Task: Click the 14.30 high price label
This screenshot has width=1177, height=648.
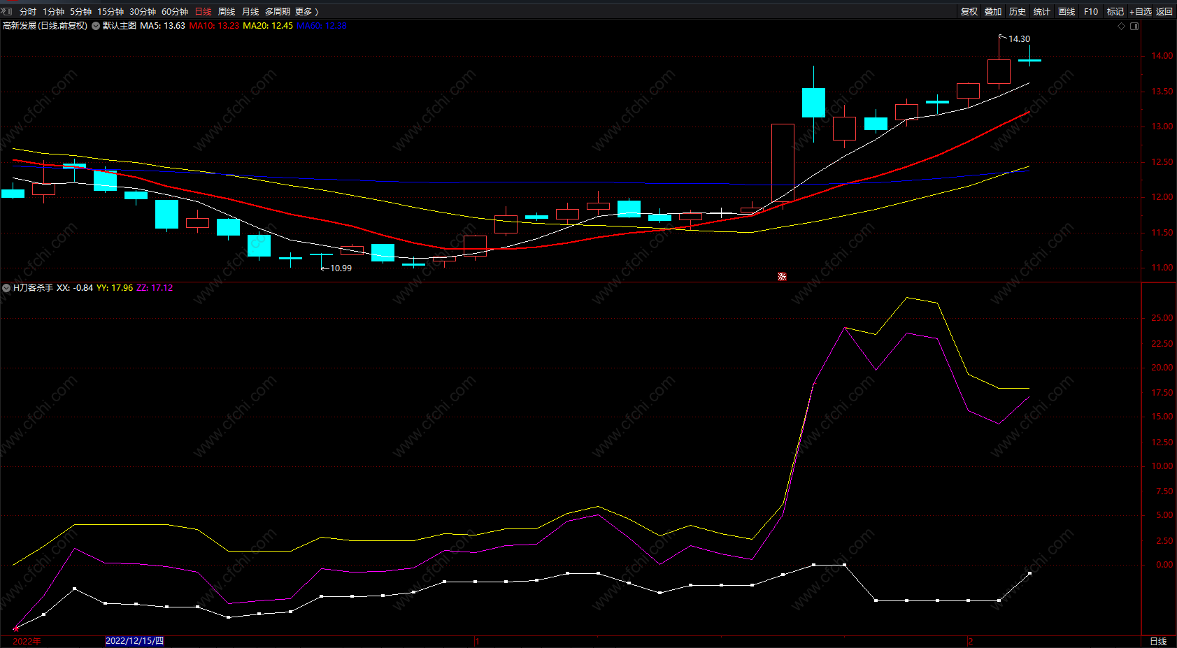Action: coord(1019,39)
